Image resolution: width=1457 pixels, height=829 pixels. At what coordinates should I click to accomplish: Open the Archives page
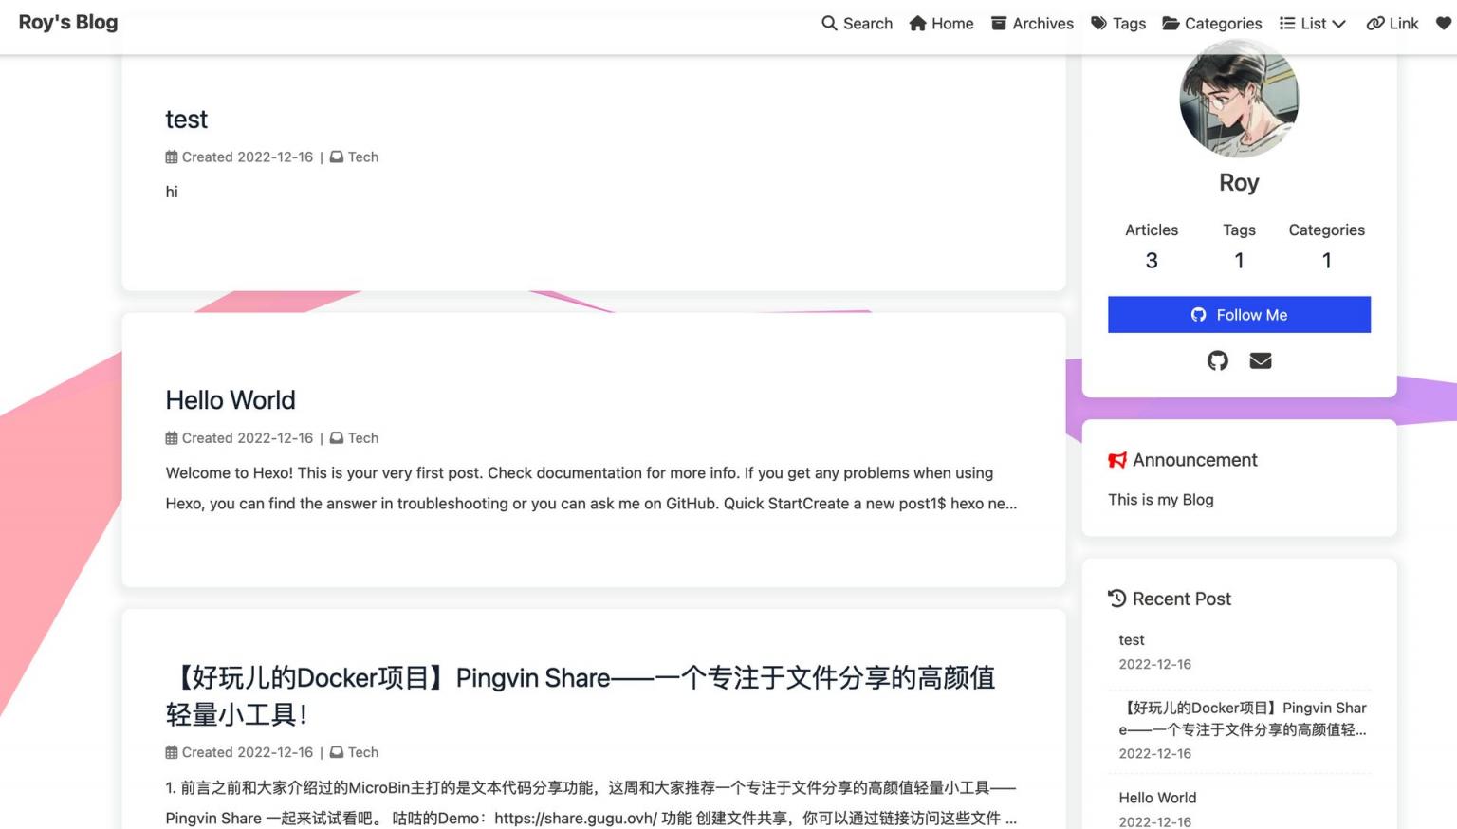(x=1032, y=24)
